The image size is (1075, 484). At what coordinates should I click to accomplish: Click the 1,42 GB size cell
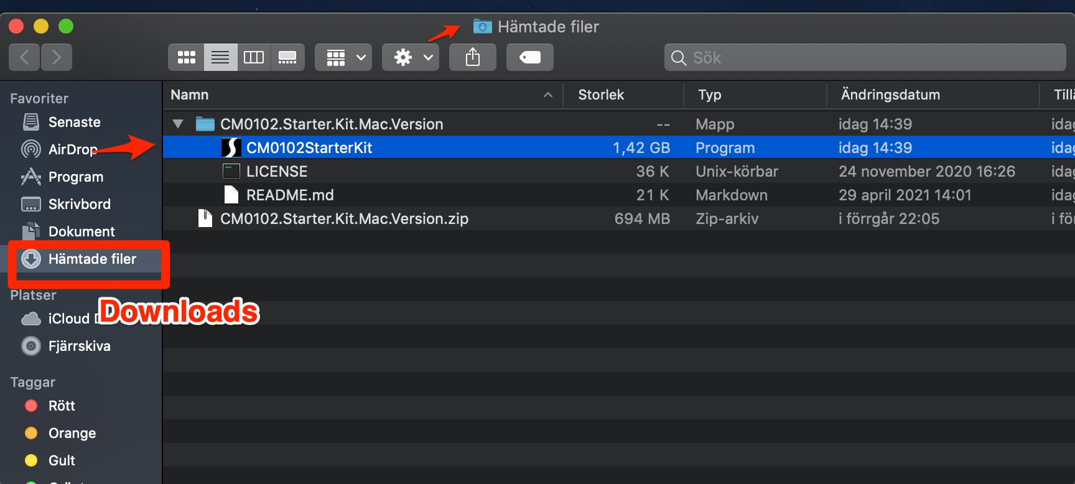click(641, 147)
